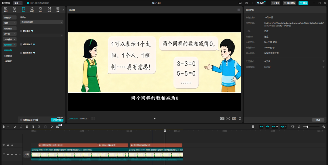Expand the 花字库 section

click(10, 34)
